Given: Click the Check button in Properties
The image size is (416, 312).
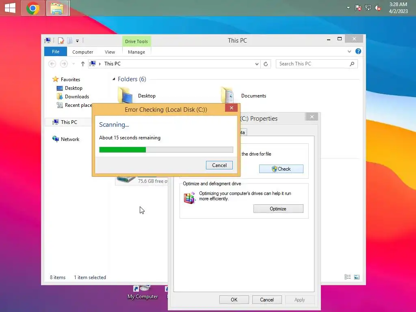Looking at the screenshot, I should (x=281, y=169).
